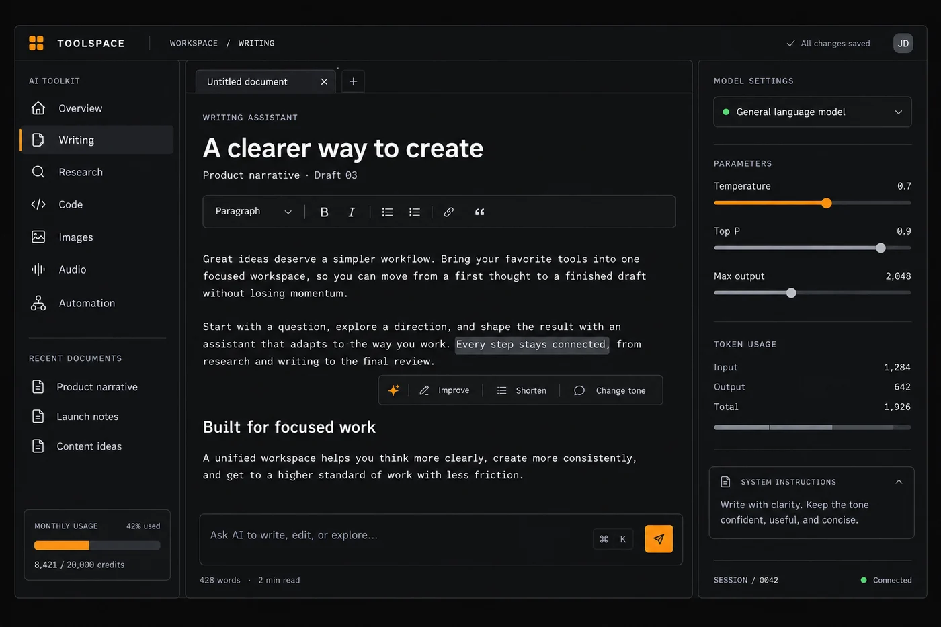The height and width of the screenshot is (627, 941).
Task: Open the Audio tool
Action: (x=97, y=269)
